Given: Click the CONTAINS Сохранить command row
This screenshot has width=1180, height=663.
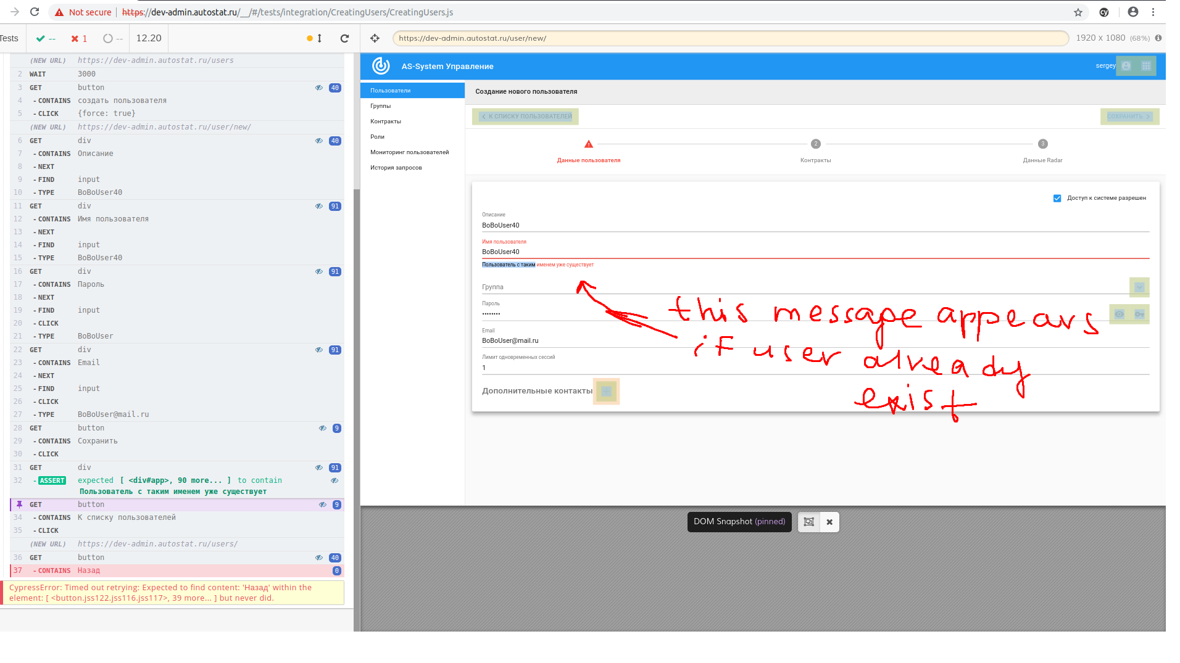Looking at the screenshot, I should click(x=177, y=441).
